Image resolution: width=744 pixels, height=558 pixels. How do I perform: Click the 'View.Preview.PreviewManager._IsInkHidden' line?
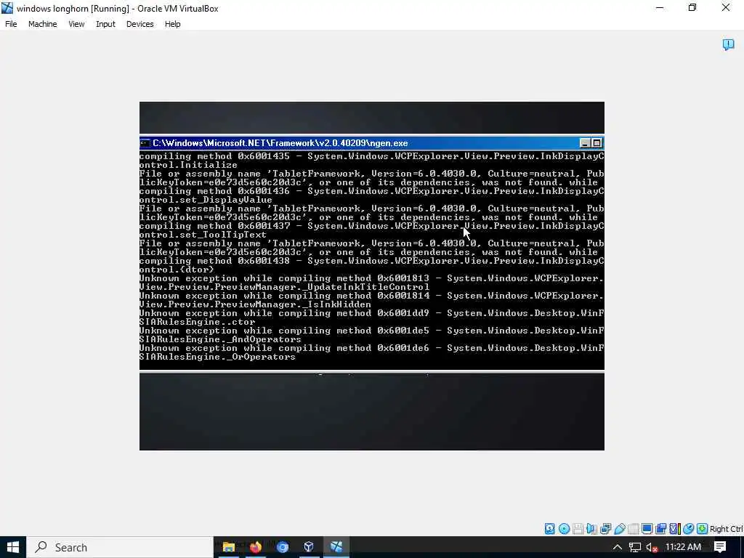click(x=255, y=304)
